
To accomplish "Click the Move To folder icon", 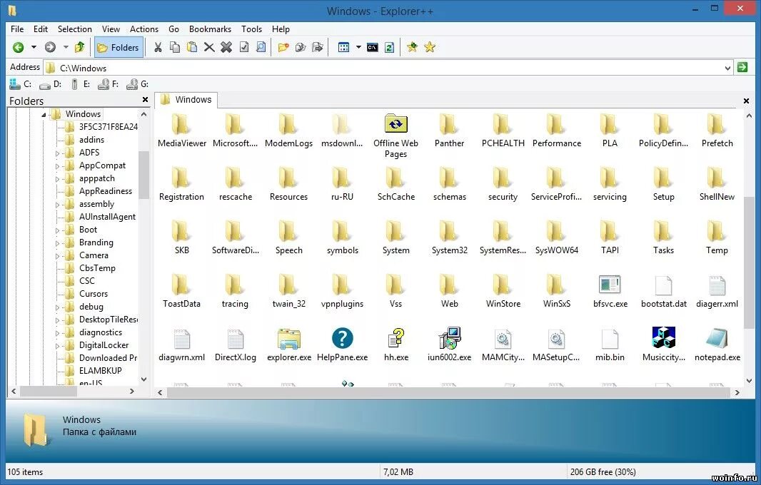I will (x=318, y=47).
